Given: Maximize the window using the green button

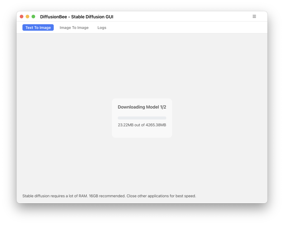Looking at the screenshot, I should (x=33, y=17).
